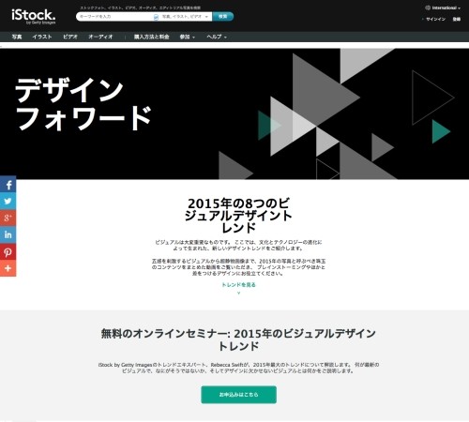This screenshot has width=469, height=422.
Task: Click the green お申込みはこちら button
Action: 238,395
